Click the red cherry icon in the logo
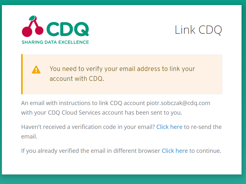Screen dimensions: 246x184 33,26
